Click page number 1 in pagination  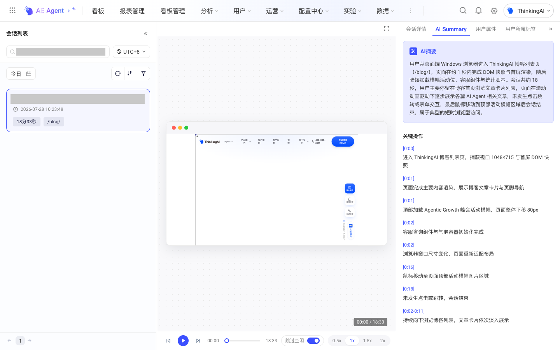(x=20, y=341)
